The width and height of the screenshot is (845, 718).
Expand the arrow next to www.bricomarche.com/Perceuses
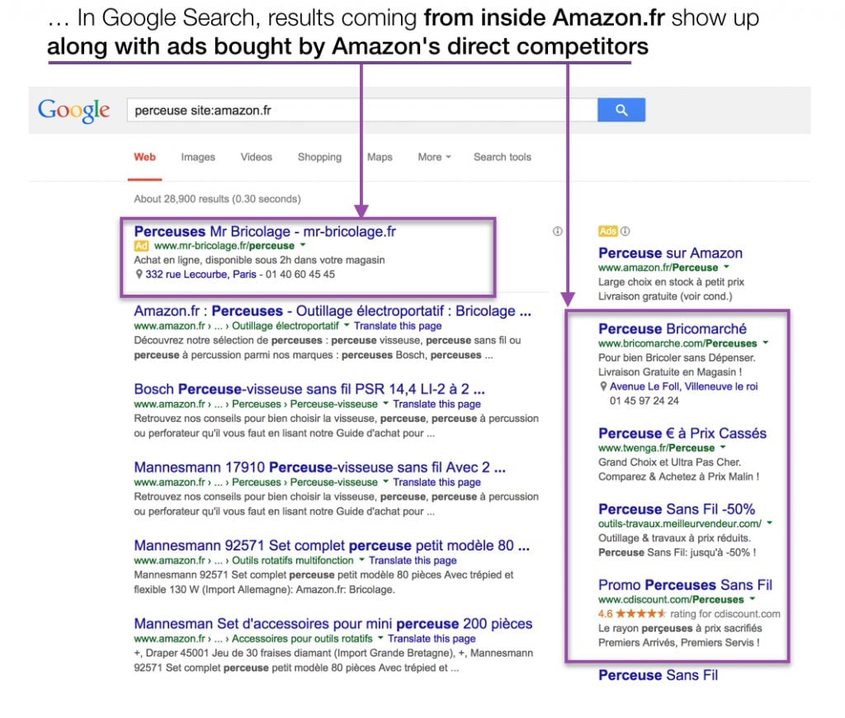pos(766,342)
